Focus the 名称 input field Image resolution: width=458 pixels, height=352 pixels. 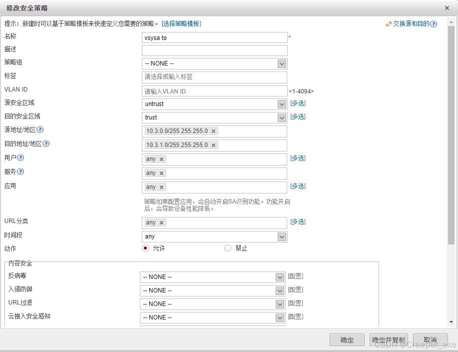pyautogui.click(x=215, y=37)
